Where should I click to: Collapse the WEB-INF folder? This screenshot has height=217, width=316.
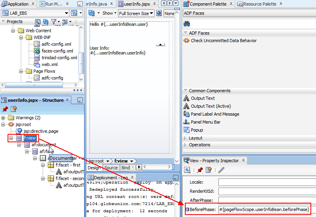coord(21,38)
